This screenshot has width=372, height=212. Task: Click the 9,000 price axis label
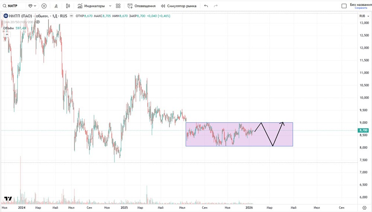pyautogui.click(x=364, y=123)
